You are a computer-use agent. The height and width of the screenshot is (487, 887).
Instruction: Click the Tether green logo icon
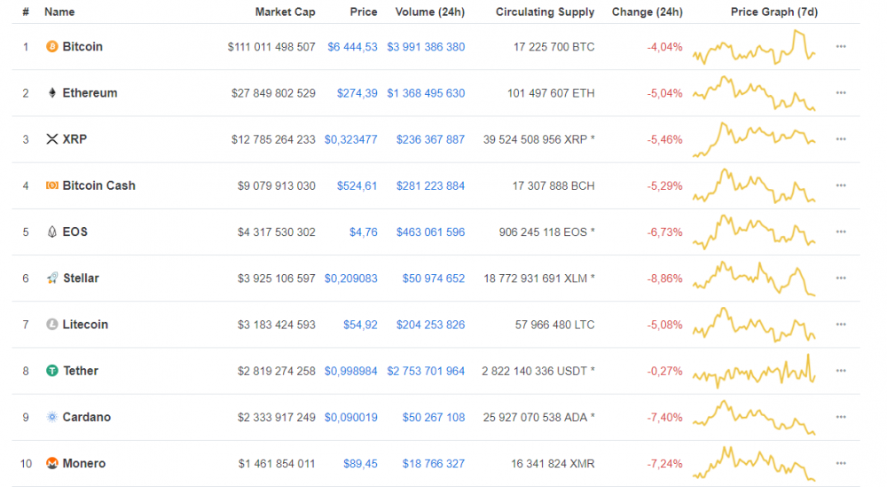52,371
